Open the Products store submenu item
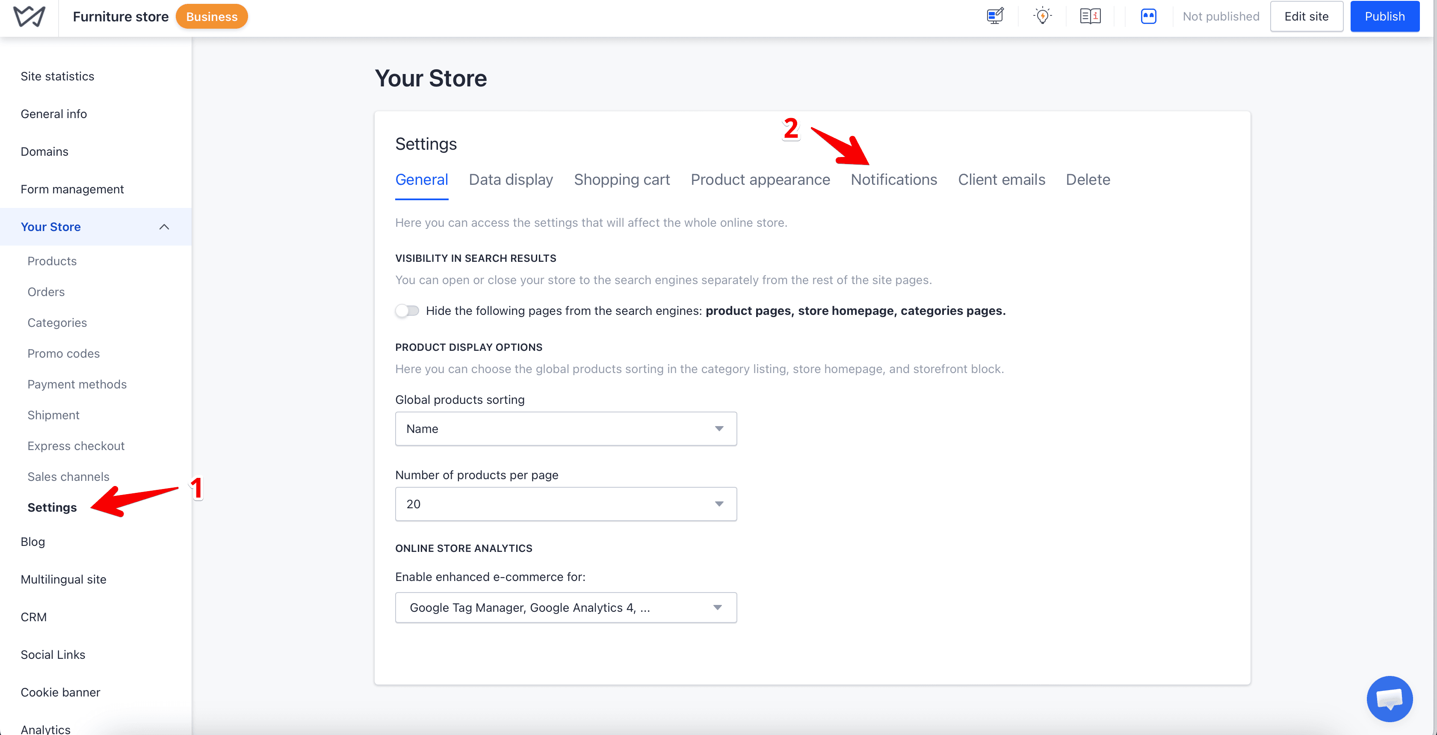 click(52, 261)
